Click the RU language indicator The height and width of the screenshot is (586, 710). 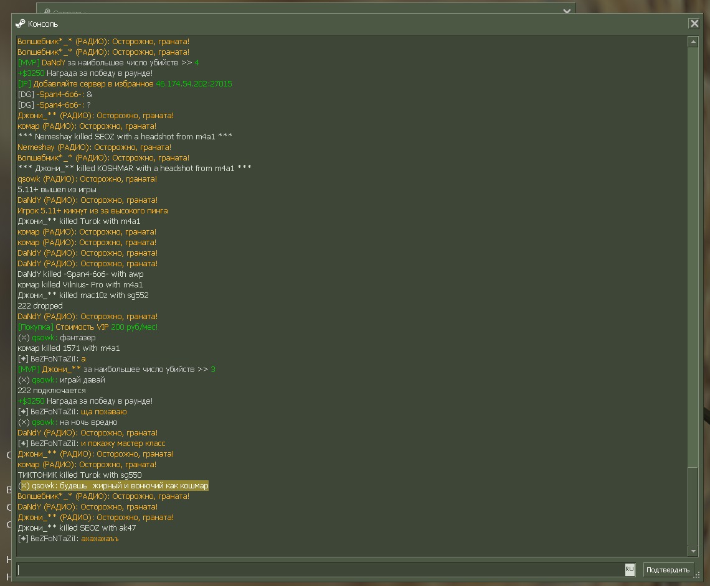point(629,569)
